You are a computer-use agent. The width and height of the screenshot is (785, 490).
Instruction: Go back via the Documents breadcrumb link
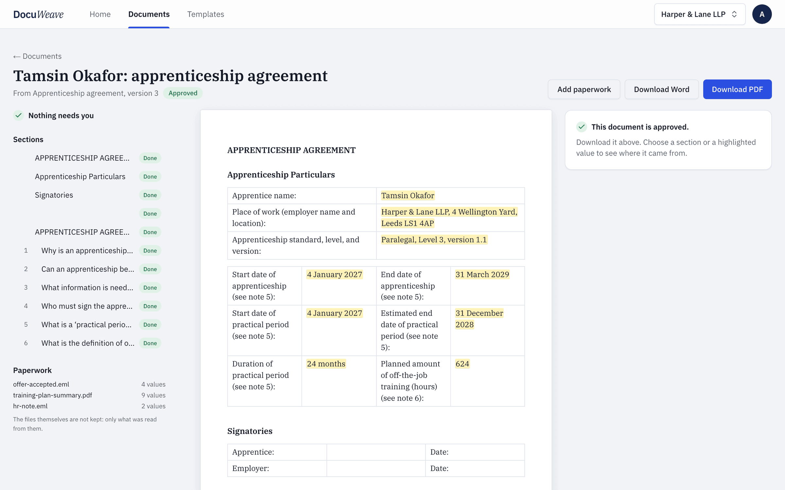click(x=37, y=56)
